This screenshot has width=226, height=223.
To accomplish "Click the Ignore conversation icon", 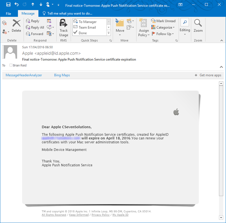I will pos(5,23).
